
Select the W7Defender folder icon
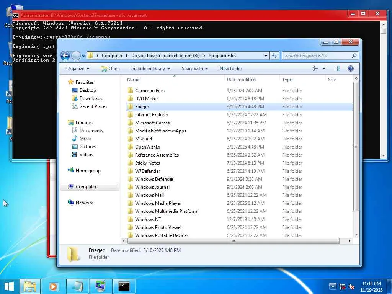[130, 171]
